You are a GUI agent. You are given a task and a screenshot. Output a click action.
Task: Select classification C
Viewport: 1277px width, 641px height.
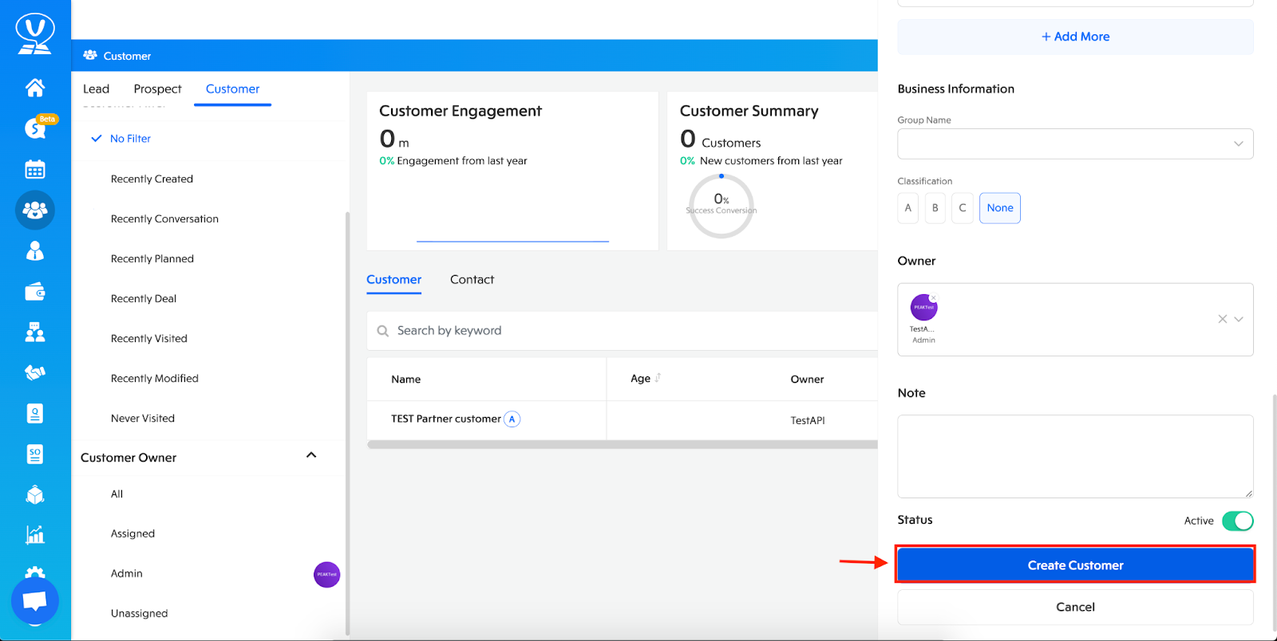point(963,208)
